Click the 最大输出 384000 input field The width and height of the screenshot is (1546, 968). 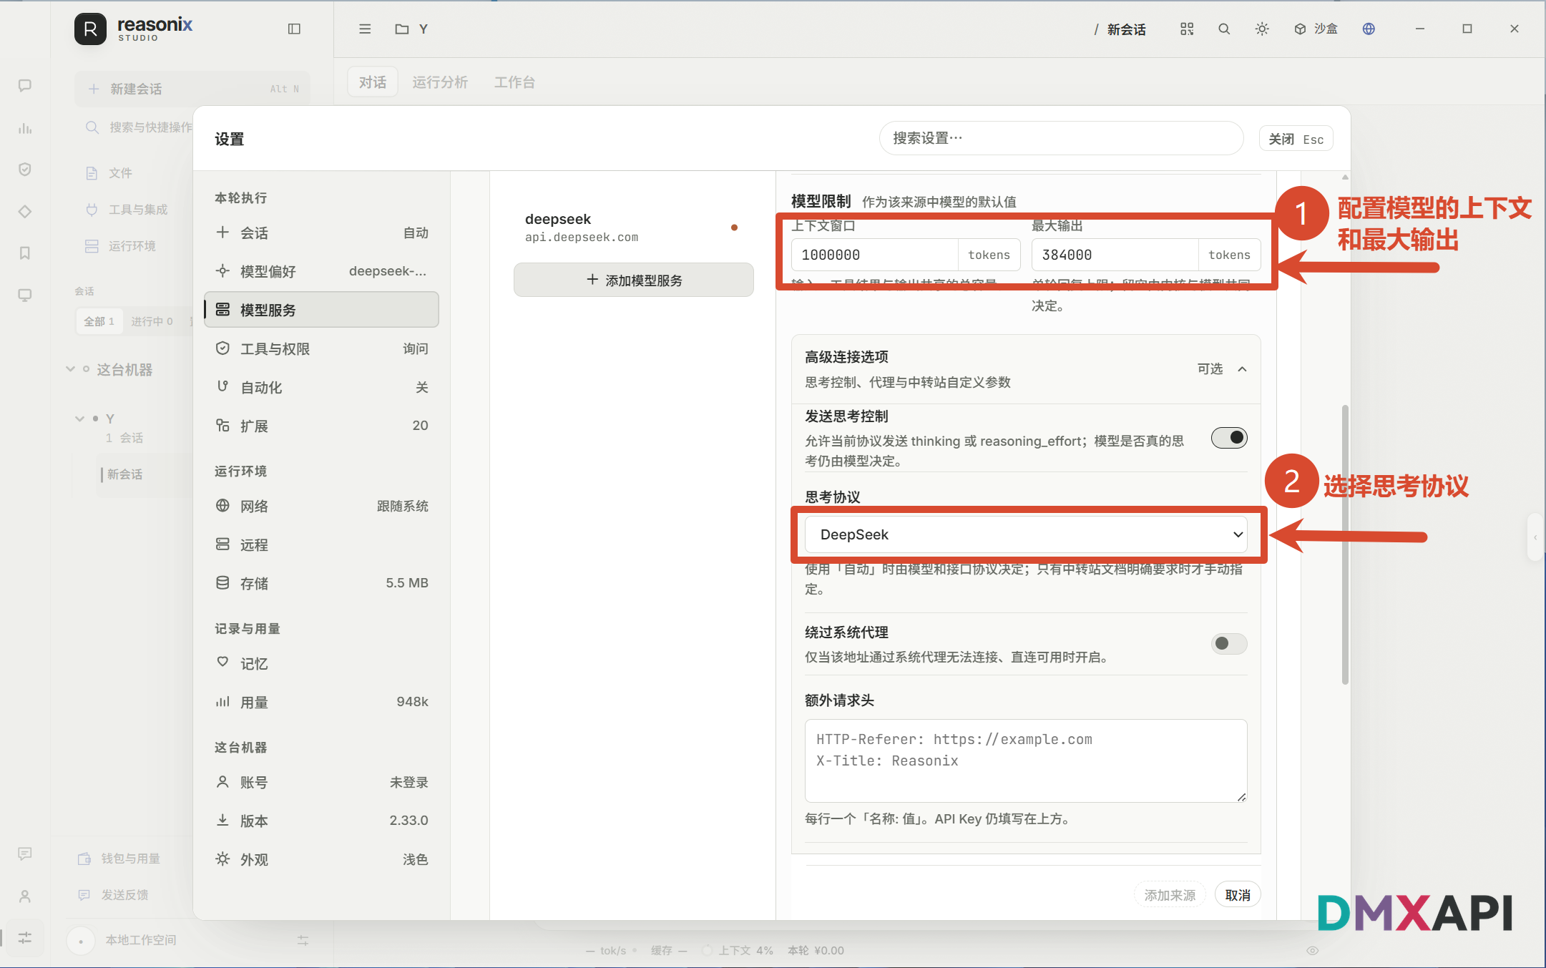point(1115,255)
